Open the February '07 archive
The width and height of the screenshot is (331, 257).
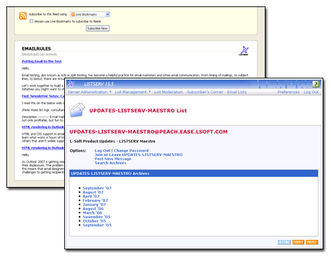[95, 200]
